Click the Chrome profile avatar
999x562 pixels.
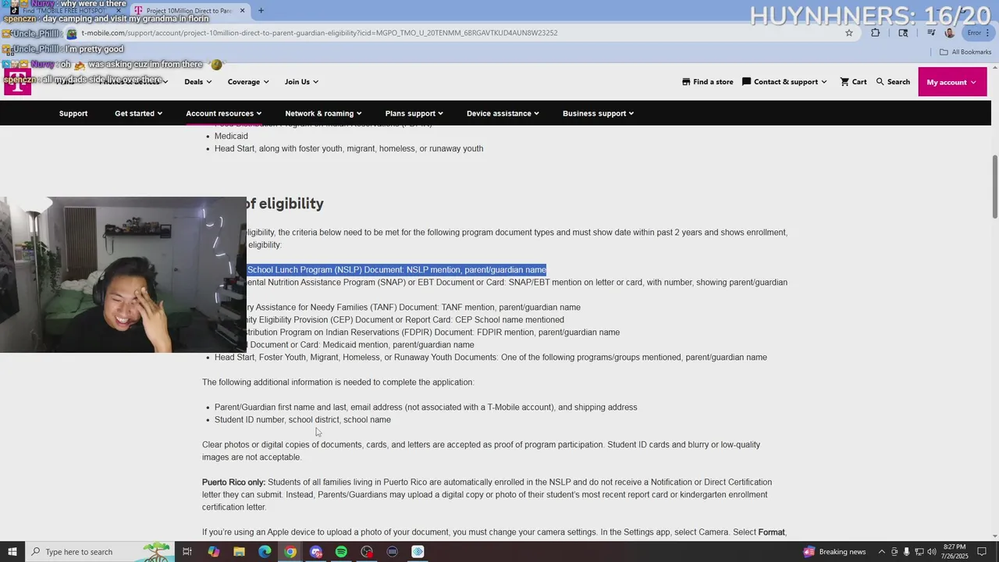(949, 33)
